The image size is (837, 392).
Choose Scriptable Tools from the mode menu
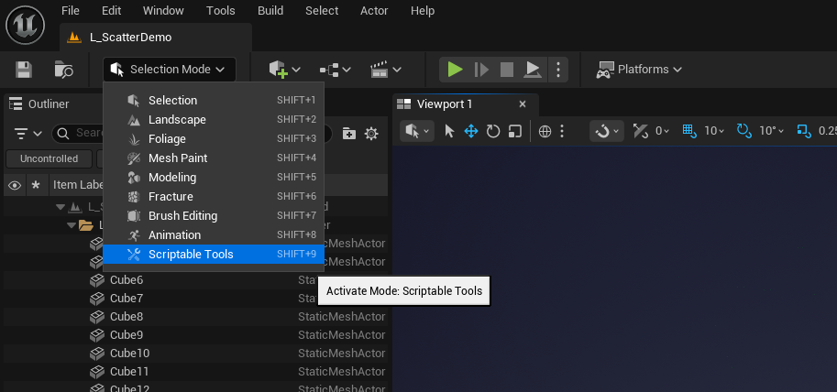pos(191,255)
